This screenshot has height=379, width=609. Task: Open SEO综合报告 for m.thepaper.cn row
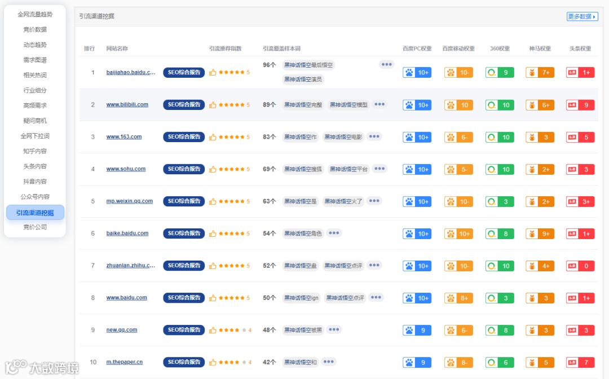coord(184,362)
